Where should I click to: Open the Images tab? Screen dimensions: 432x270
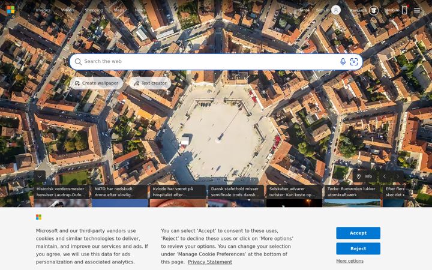(x=43, y=10)
